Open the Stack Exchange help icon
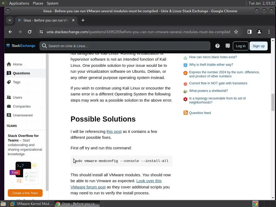Screen dimensions: 276x207 coord(218,46)
